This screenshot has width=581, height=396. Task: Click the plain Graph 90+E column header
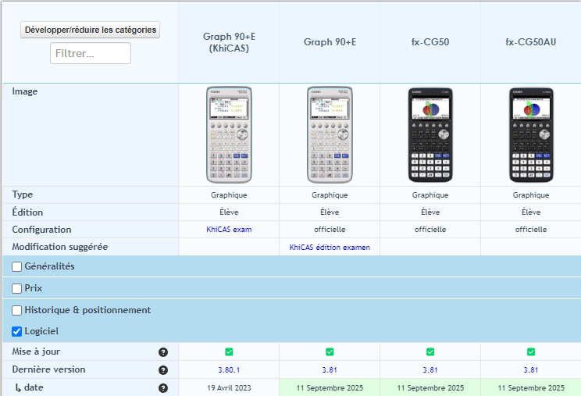[330, 42]
